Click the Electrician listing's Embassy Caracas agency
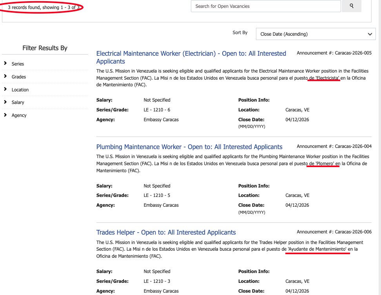 pos(161,120)
